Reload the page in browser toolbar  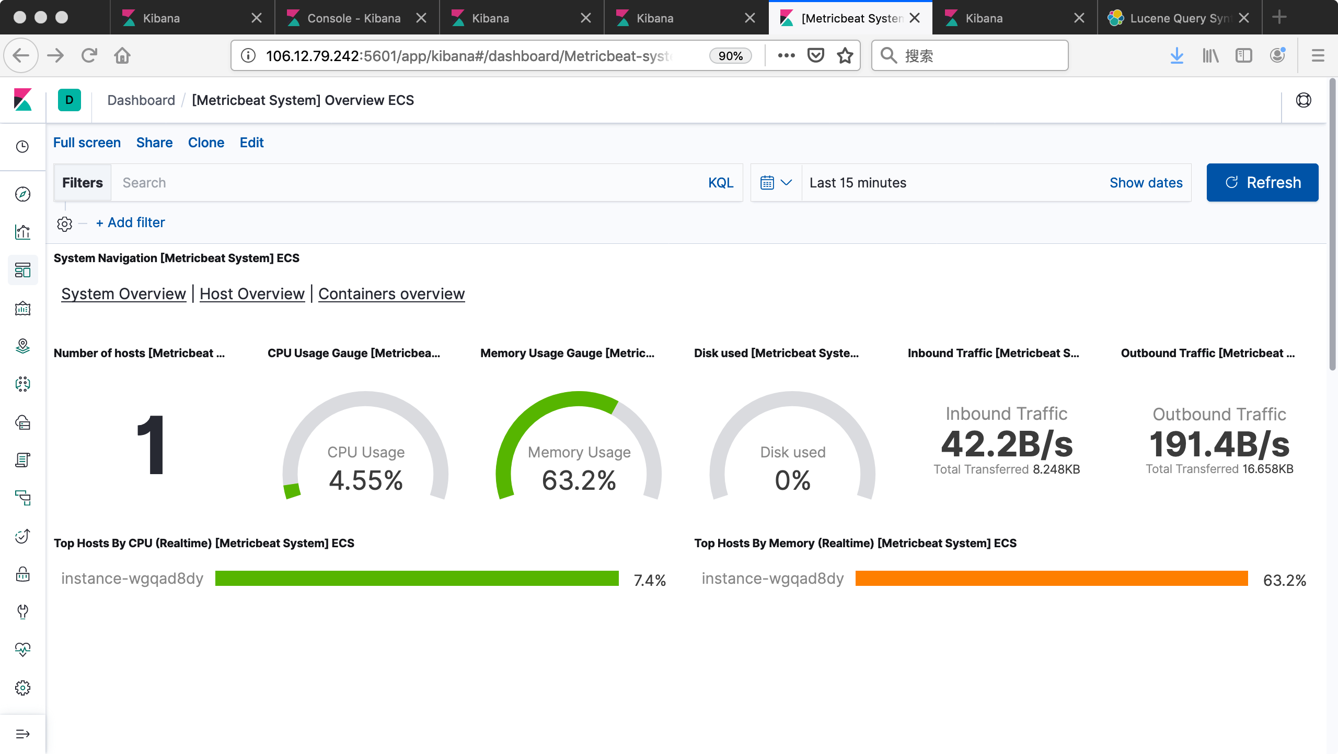click(89, 55)
